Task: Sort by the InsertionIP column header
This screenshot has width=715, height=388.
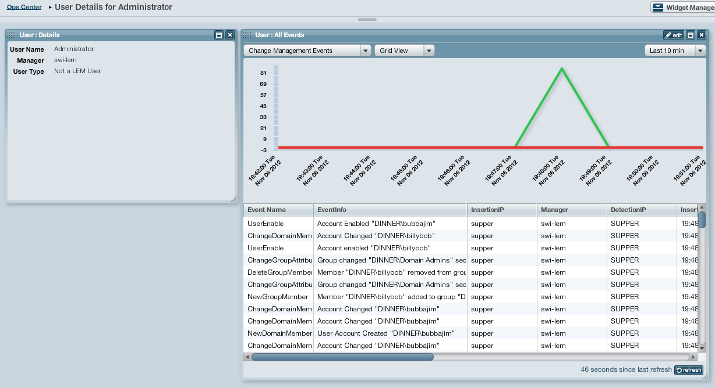Action: tap(502, 210)
